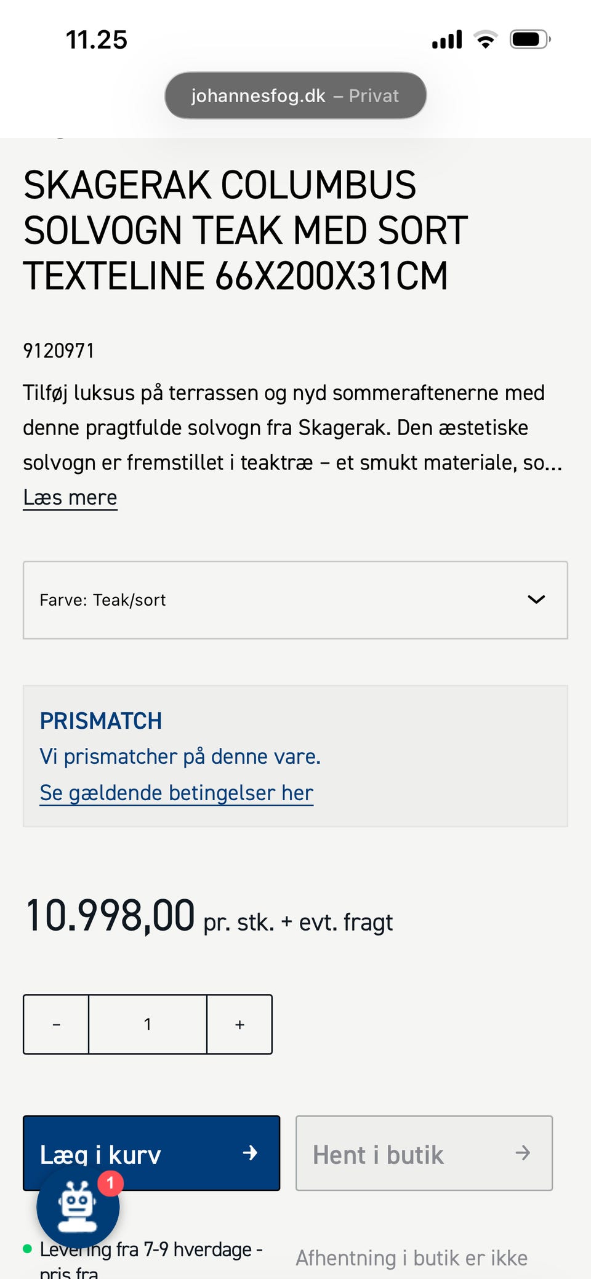Click the Farve dropdown chevron arrow
Viewport: 591px width, 1279px height.
click(536, 599)
